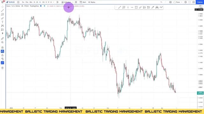
Task: Toggle stay in drawing mode
Action: coord(2,51)
